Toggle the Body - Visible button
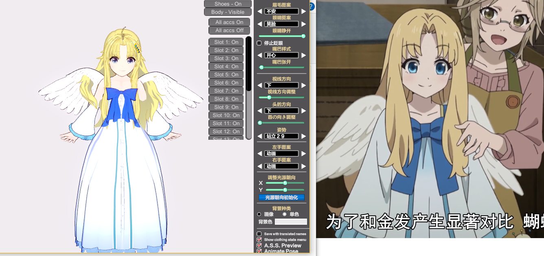Screen dimensions: 544x256 click(x=228, y=12)
